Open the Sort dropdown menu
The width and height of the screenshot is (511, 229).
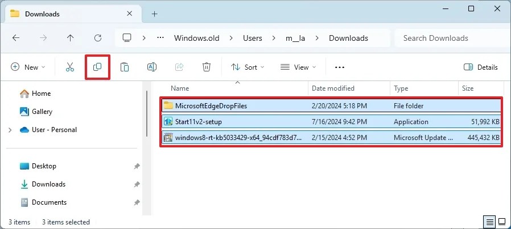tap(248, 67)
